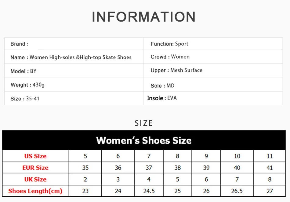Select the US Size row header

click(35, 156)
